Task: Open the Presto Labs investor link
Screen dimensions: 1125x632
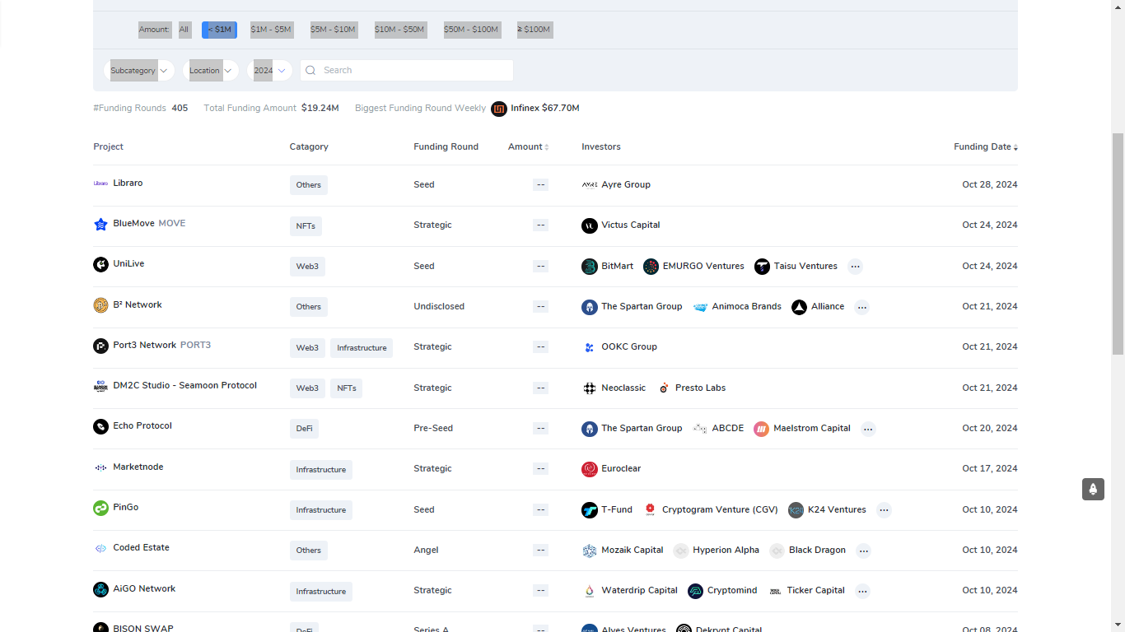Action: click(x=700, y=388)
